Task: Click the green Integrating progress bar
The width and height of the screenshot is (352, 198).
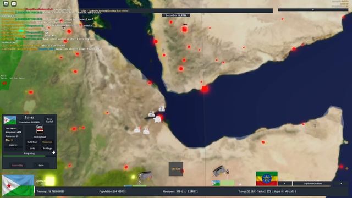Action: coord(24,156)
